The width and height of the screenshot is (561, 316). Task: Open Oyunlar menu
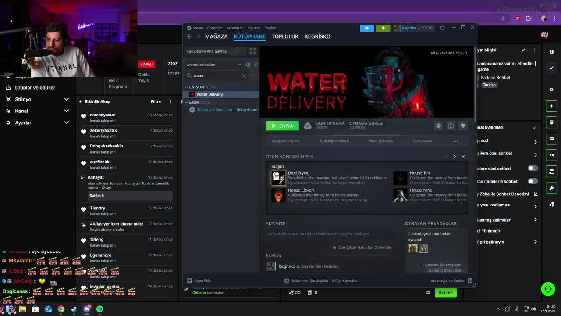[254, 28]
